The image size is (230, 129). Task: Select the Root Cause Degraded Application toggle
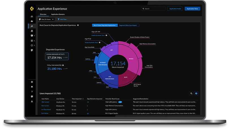point(105,25)
